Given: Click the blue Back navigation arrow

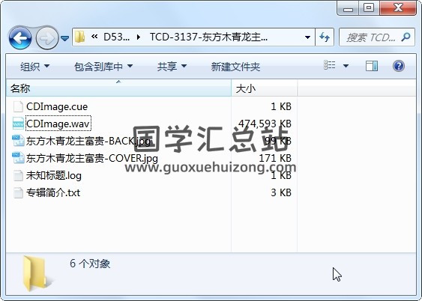Looking at the screenshot, I should pos(20,38).
